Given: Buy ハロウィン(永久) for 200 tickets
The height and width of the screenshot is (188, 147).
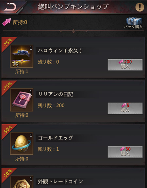Looking at the screenshot, I should pos(125,65).
